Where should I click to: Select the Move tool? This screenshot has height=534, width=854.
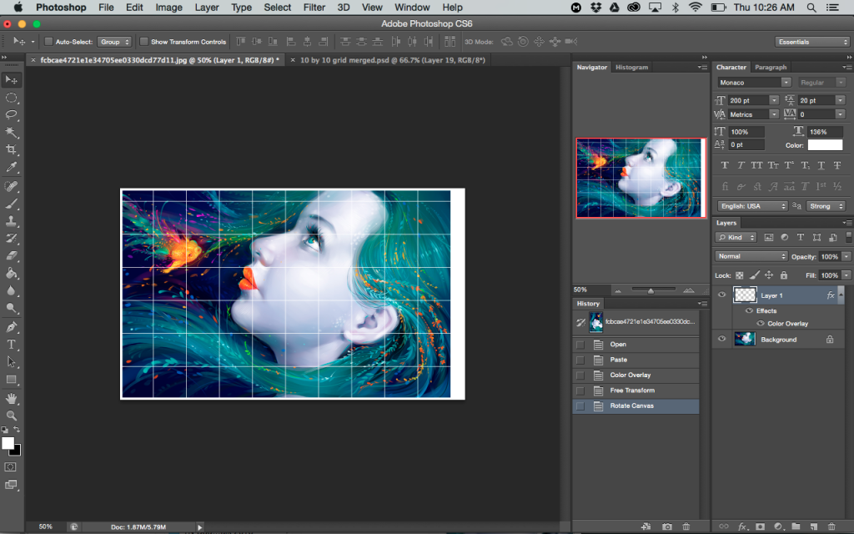pos(11,80)
